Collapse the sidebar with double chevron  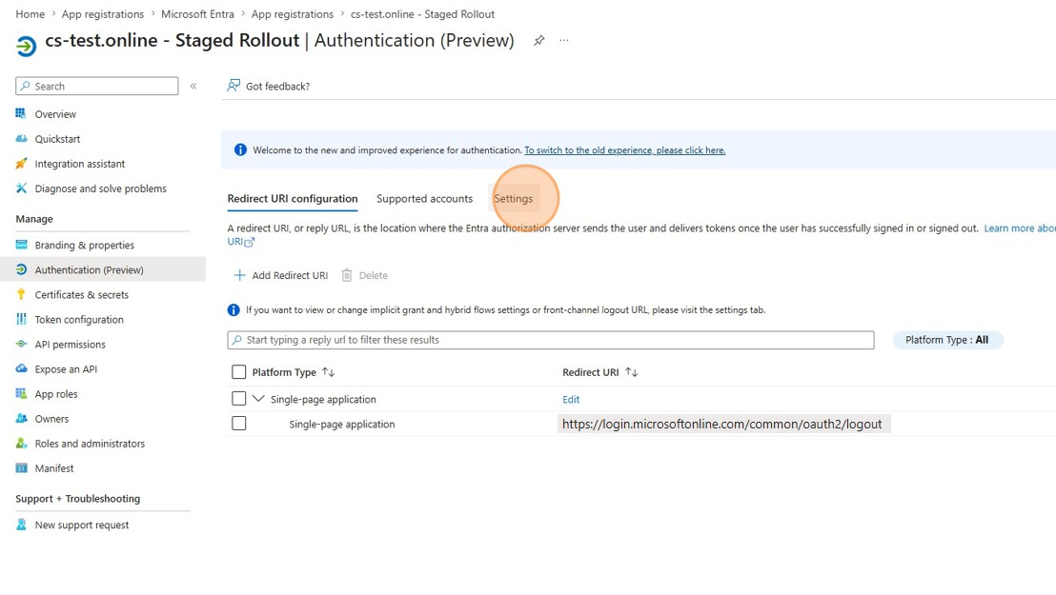pyautogui.click(x=193, y=86)
